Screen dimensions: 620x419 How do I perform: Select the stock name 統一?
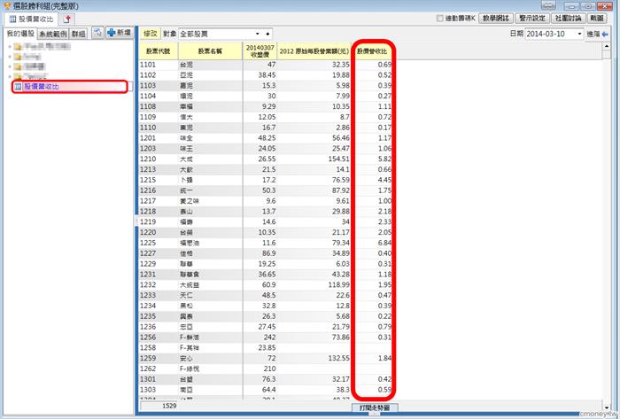click(186, 190)
